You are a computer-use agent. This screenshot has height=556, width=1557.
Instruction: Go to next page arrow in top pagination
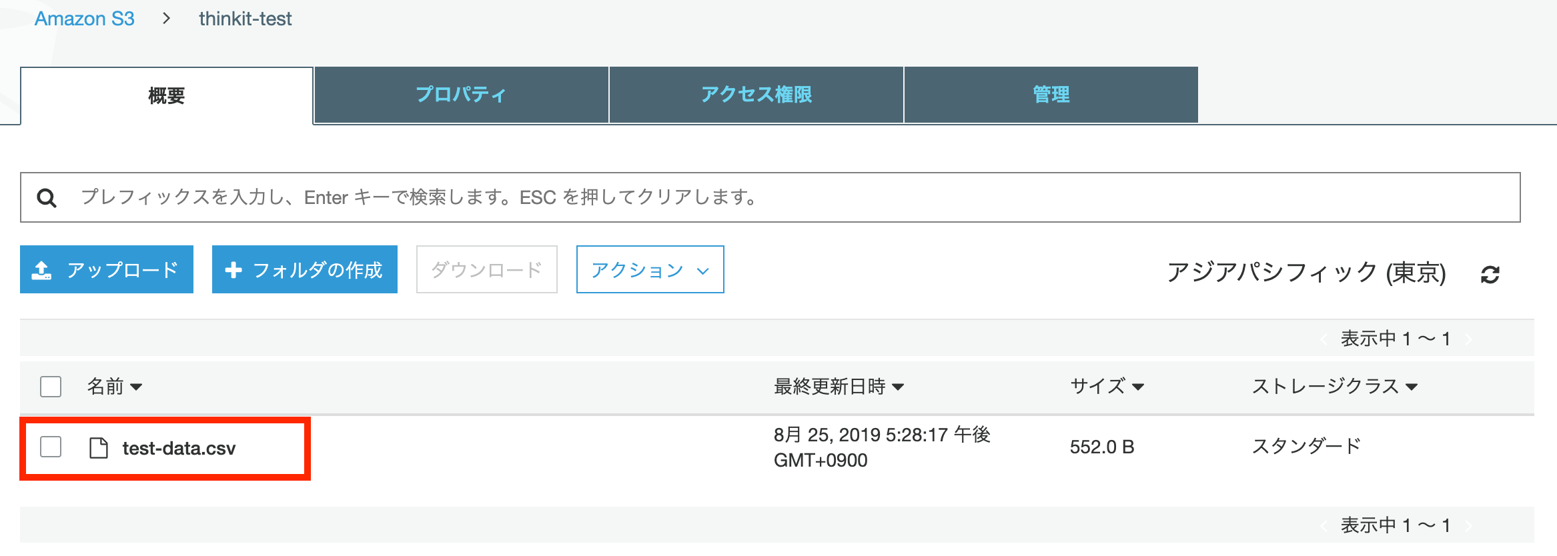click(1468, 339)
